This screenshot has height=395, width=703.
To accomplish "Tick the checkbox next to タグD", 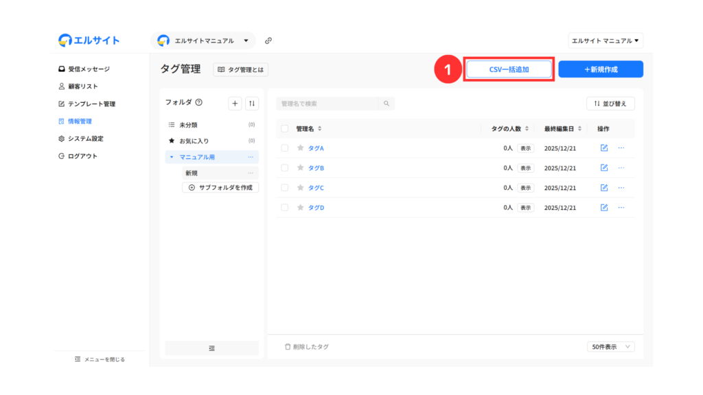I will click(x=285, y=208).
